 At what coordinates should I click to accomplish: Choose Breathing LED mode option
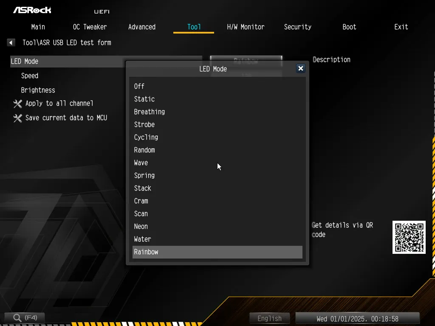pyautogui.click(x=150, y=112)
